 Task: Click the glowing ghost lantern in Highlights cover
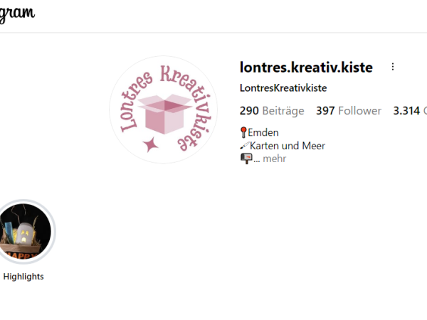[x=24, y=233]
